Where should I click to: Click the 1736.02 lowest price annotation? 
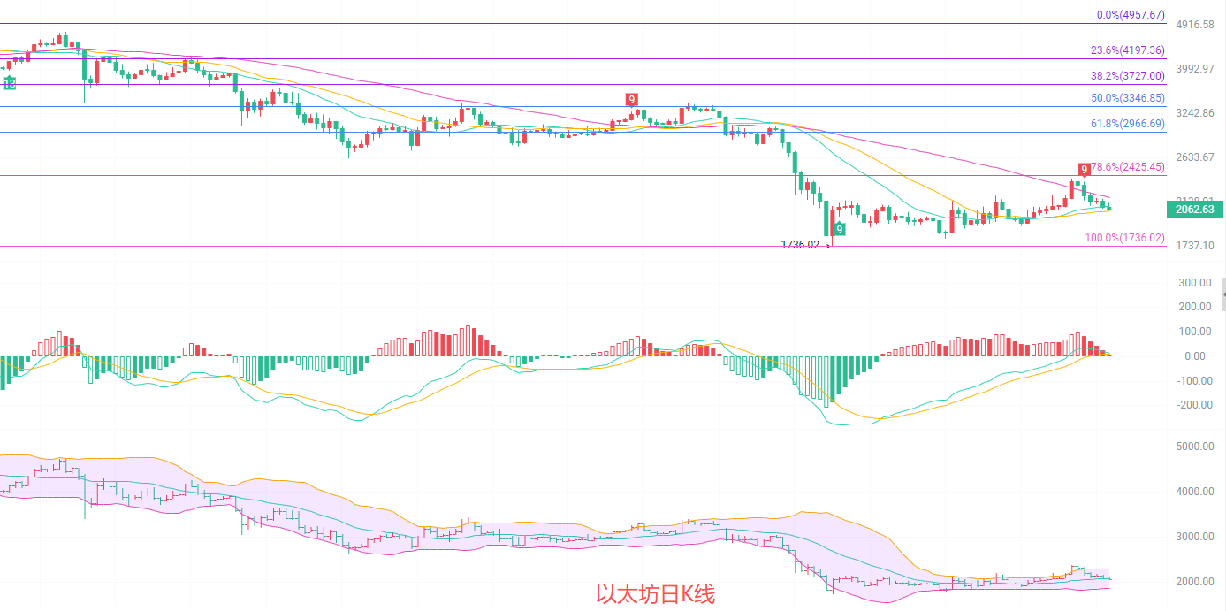point(800,245)
